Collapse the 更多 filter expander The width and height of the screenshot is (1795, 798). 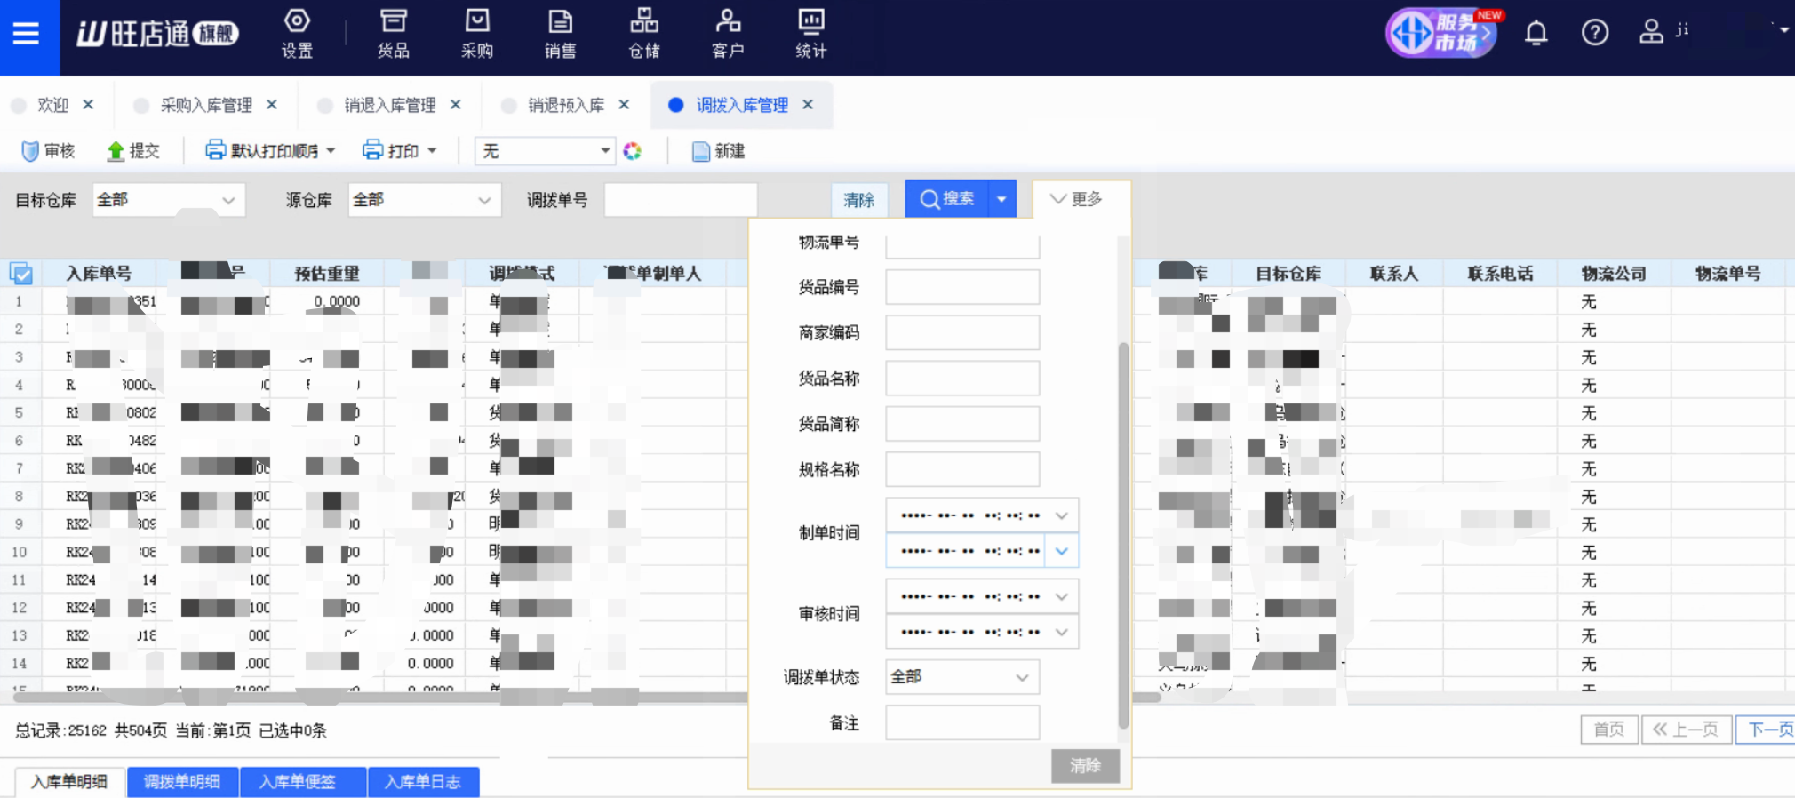[x=1076, y=199]
